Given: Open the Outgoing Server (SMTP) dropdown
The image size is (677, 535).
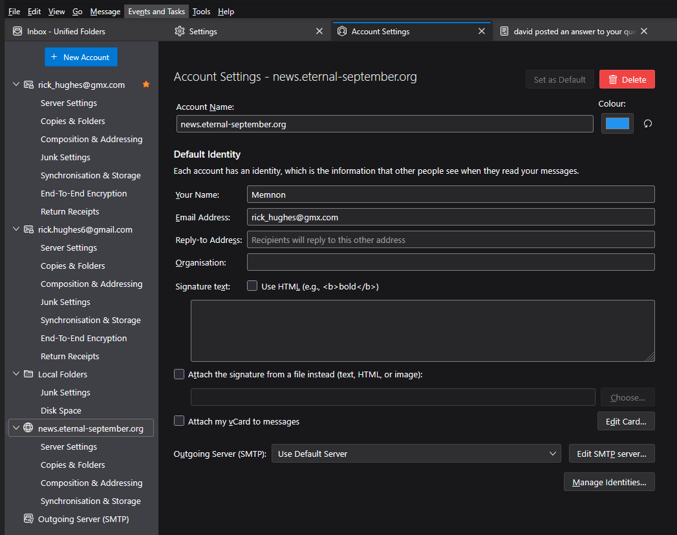Looking at the screenshot, I should pos(416,454).
